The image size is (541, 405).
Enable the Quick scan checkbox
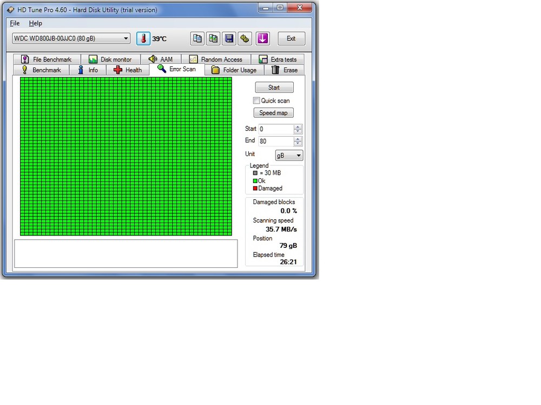click(x=256, y=100)
